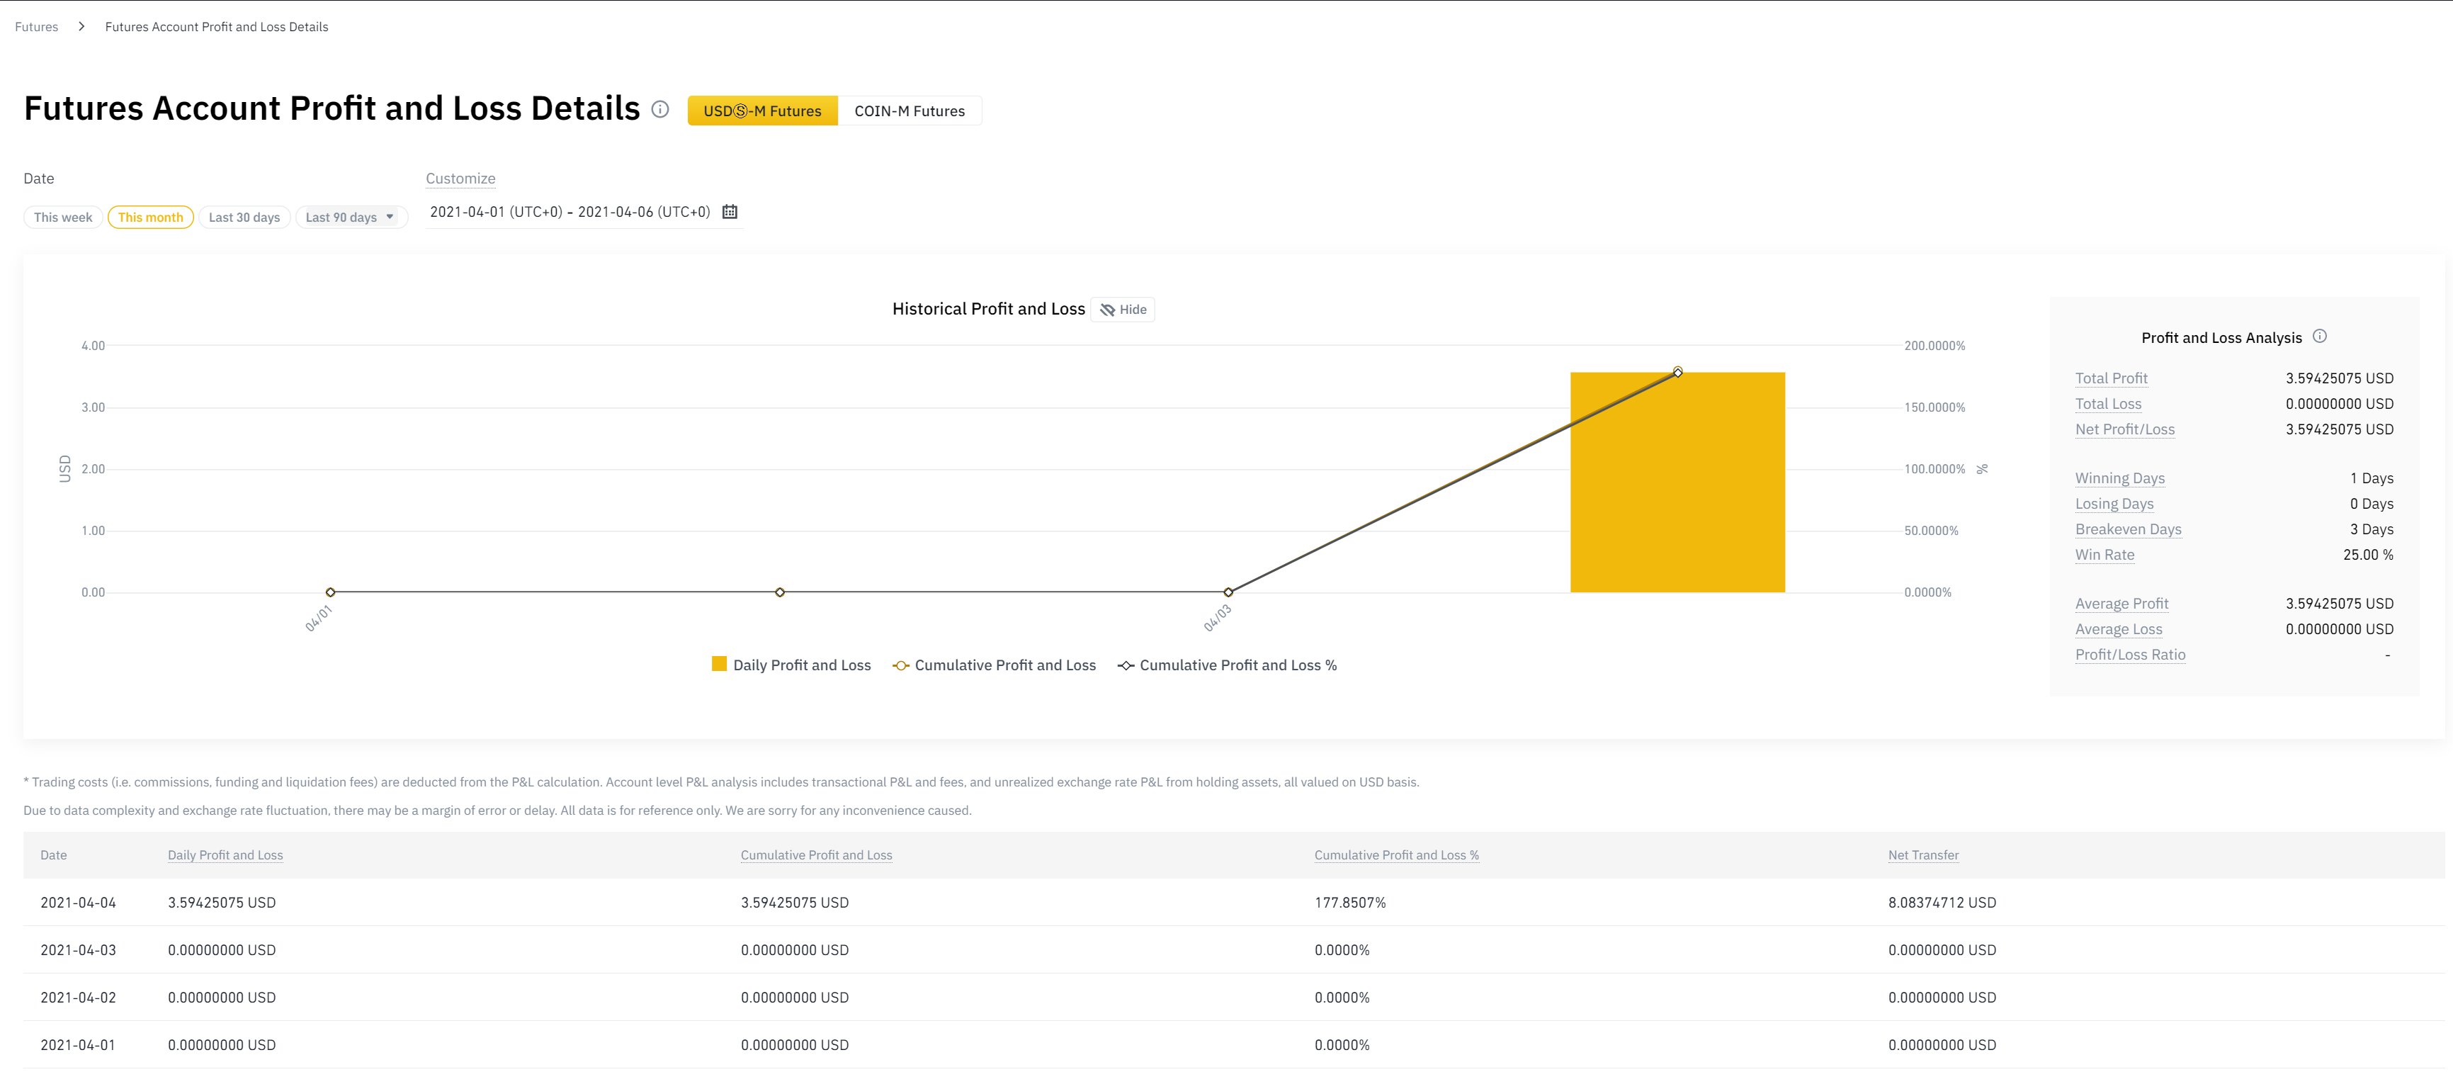Viewport: 2453px width, 1089px height.
Task: Select This month date filter
Action: click(150, 218)
